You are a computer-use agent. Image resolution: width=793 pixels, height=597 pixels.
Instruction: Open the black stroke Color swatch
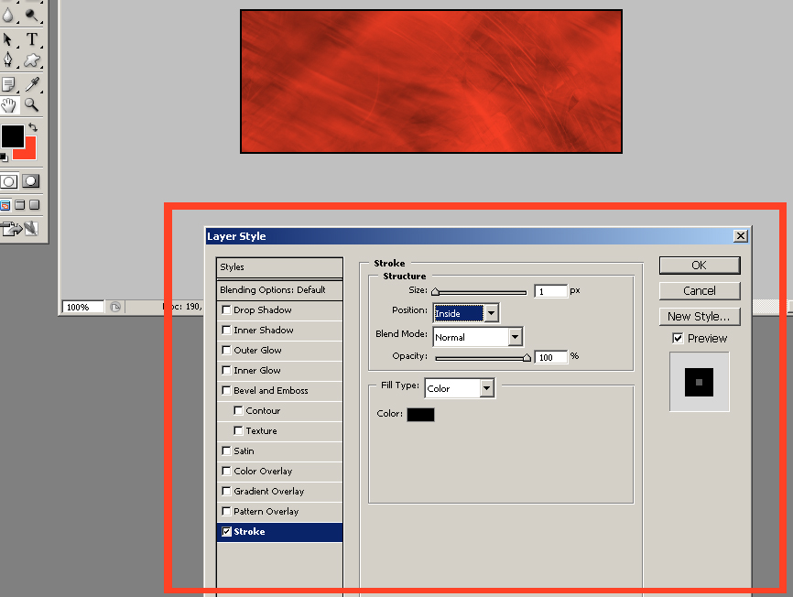coord(421,415)
